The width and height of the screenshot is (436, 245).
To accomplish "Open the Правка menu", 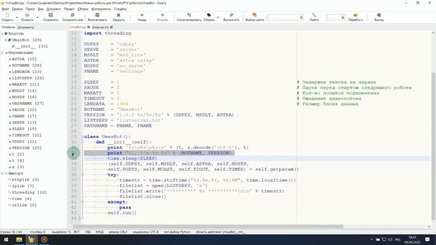I will [17, 9].
